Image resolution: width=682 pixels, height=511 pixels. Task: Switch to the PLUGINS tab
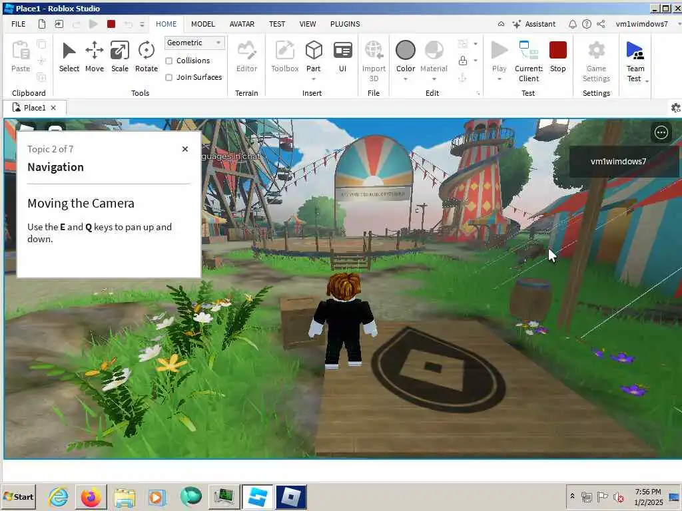click(x=345, y=24)
